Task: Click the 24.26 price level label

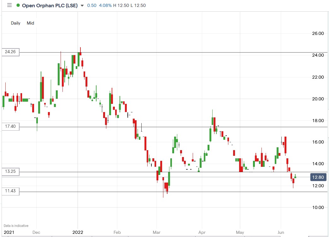Action: (x=10, y=52)
